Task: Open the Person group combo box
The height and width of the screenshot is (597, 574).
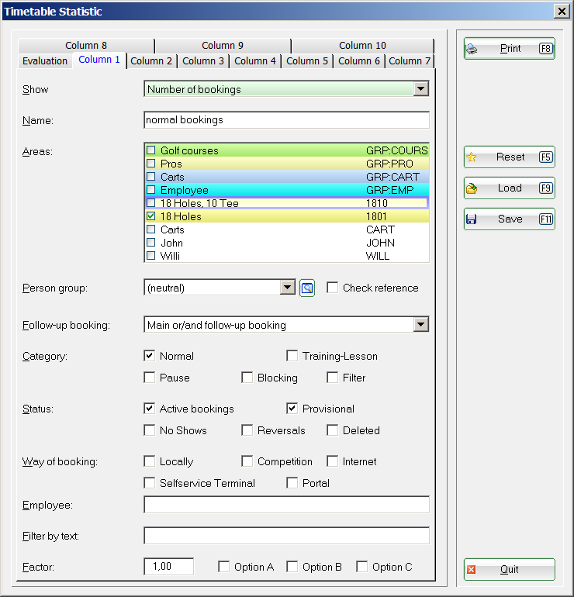Action: point(288,288)
